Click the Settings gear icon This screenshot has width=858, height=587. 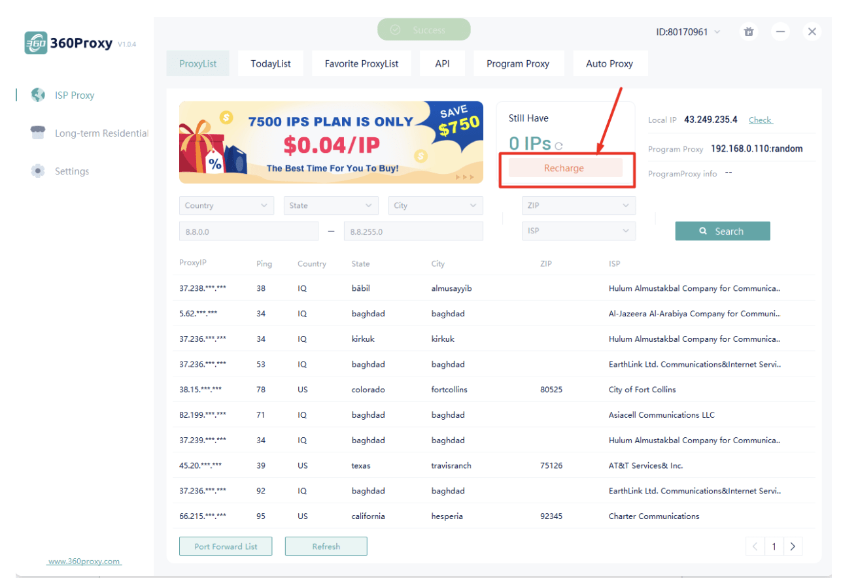(x=38, y=171)
